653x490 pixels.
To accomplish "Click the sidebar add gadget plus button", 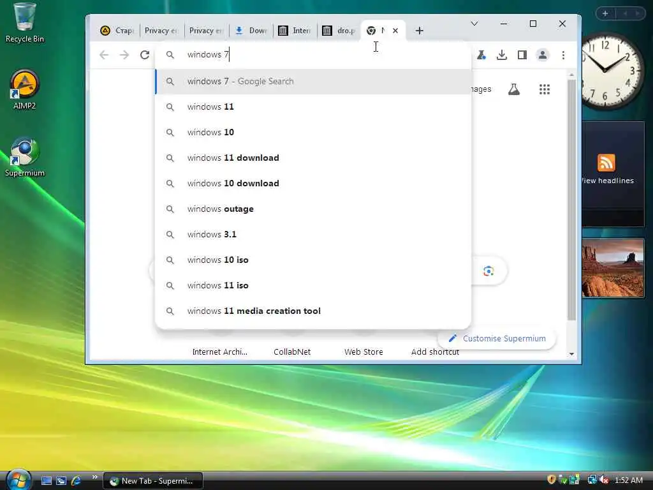I will coord(605,13).
